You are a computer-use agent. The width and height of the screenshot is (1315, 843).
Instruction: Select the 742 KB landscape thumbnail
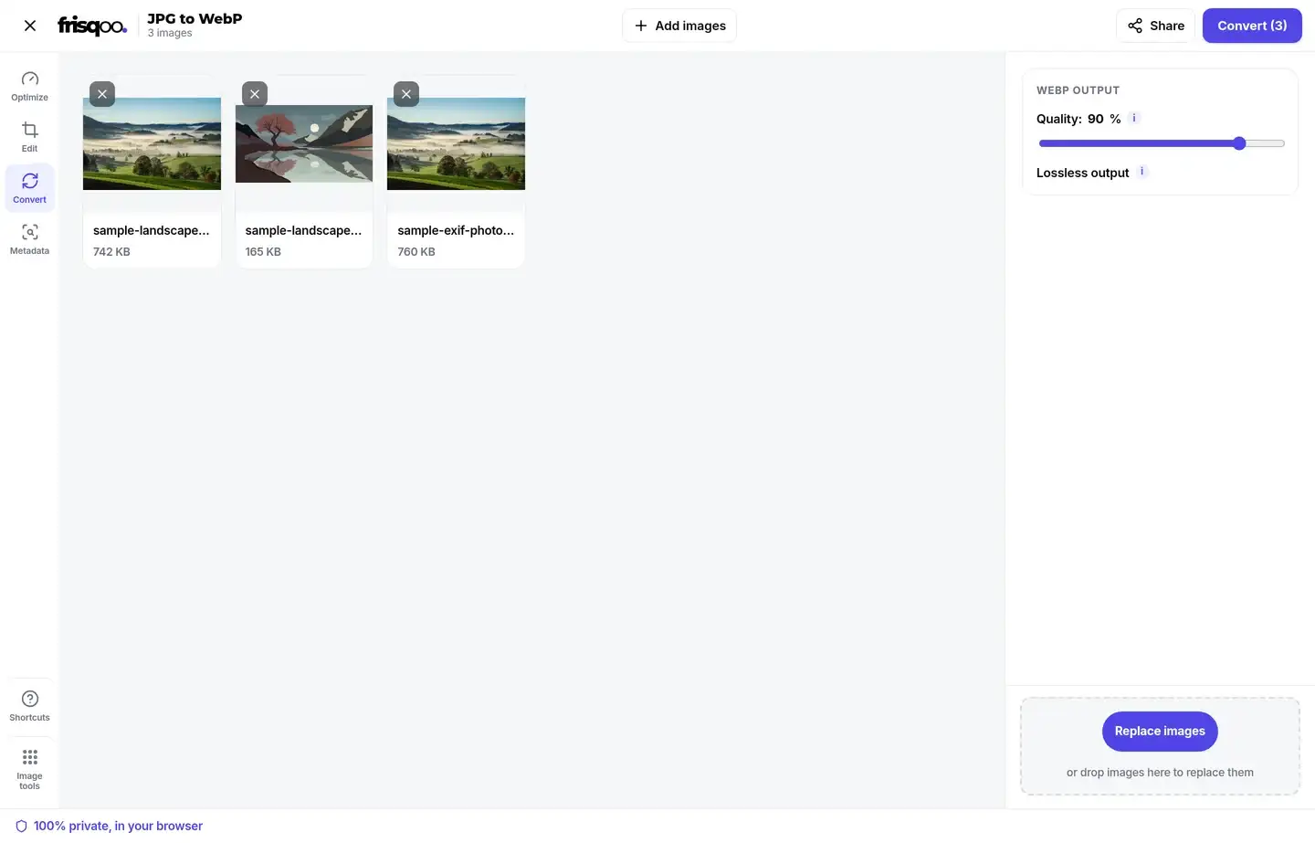pyautogui.click(x=152, y=143)
